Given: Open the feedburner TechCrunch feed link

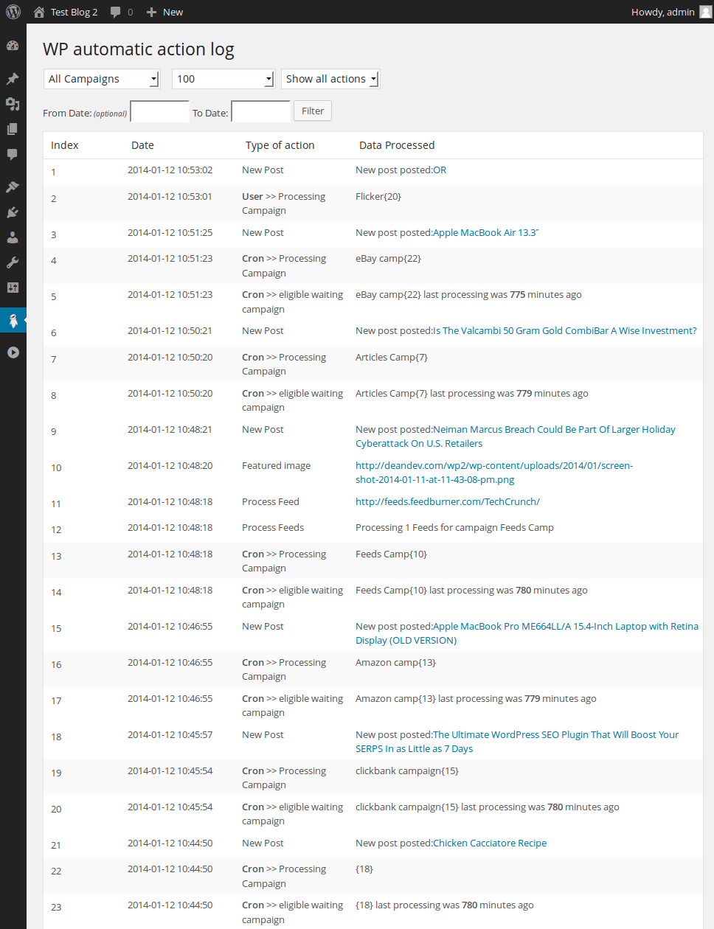Looking at the screenshot, I should pos(448,502).
